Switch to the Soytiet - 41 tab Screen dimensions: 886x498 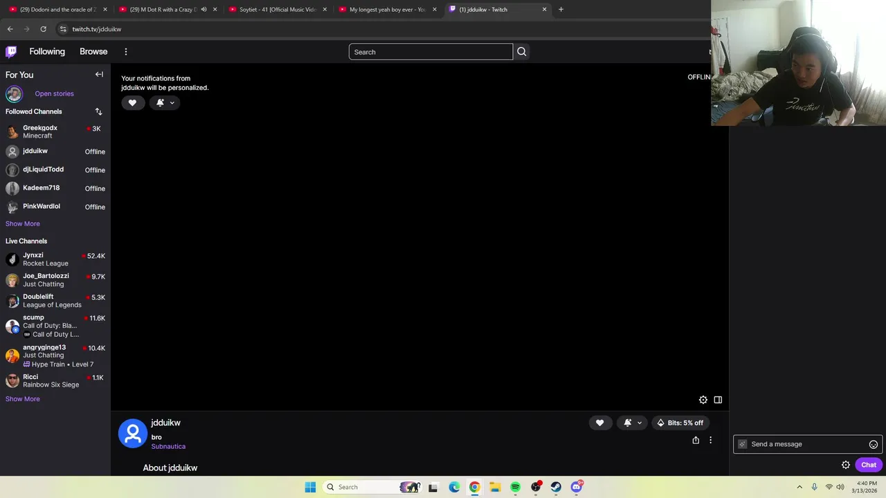[277, 10]
